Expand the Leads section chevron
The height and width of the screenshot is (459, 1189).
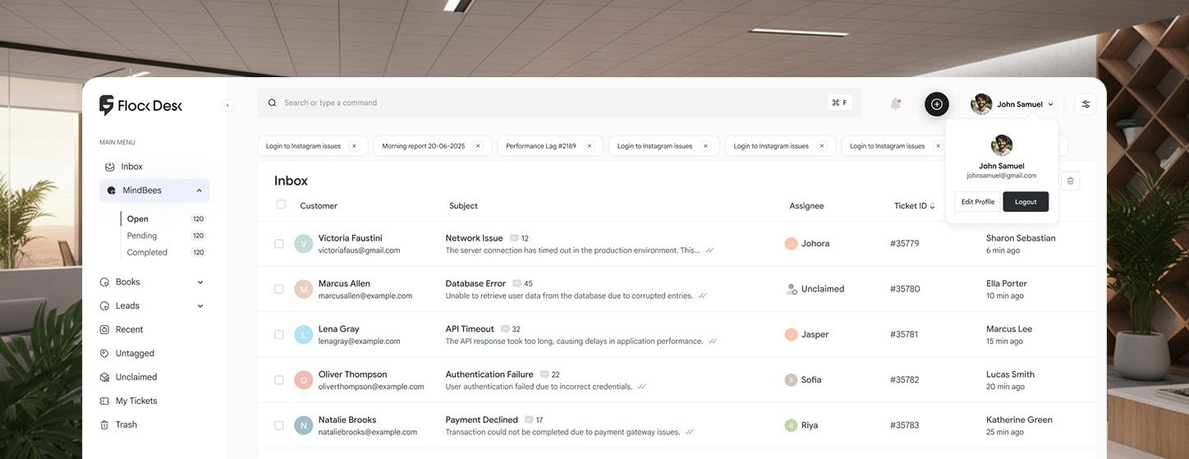200,306
